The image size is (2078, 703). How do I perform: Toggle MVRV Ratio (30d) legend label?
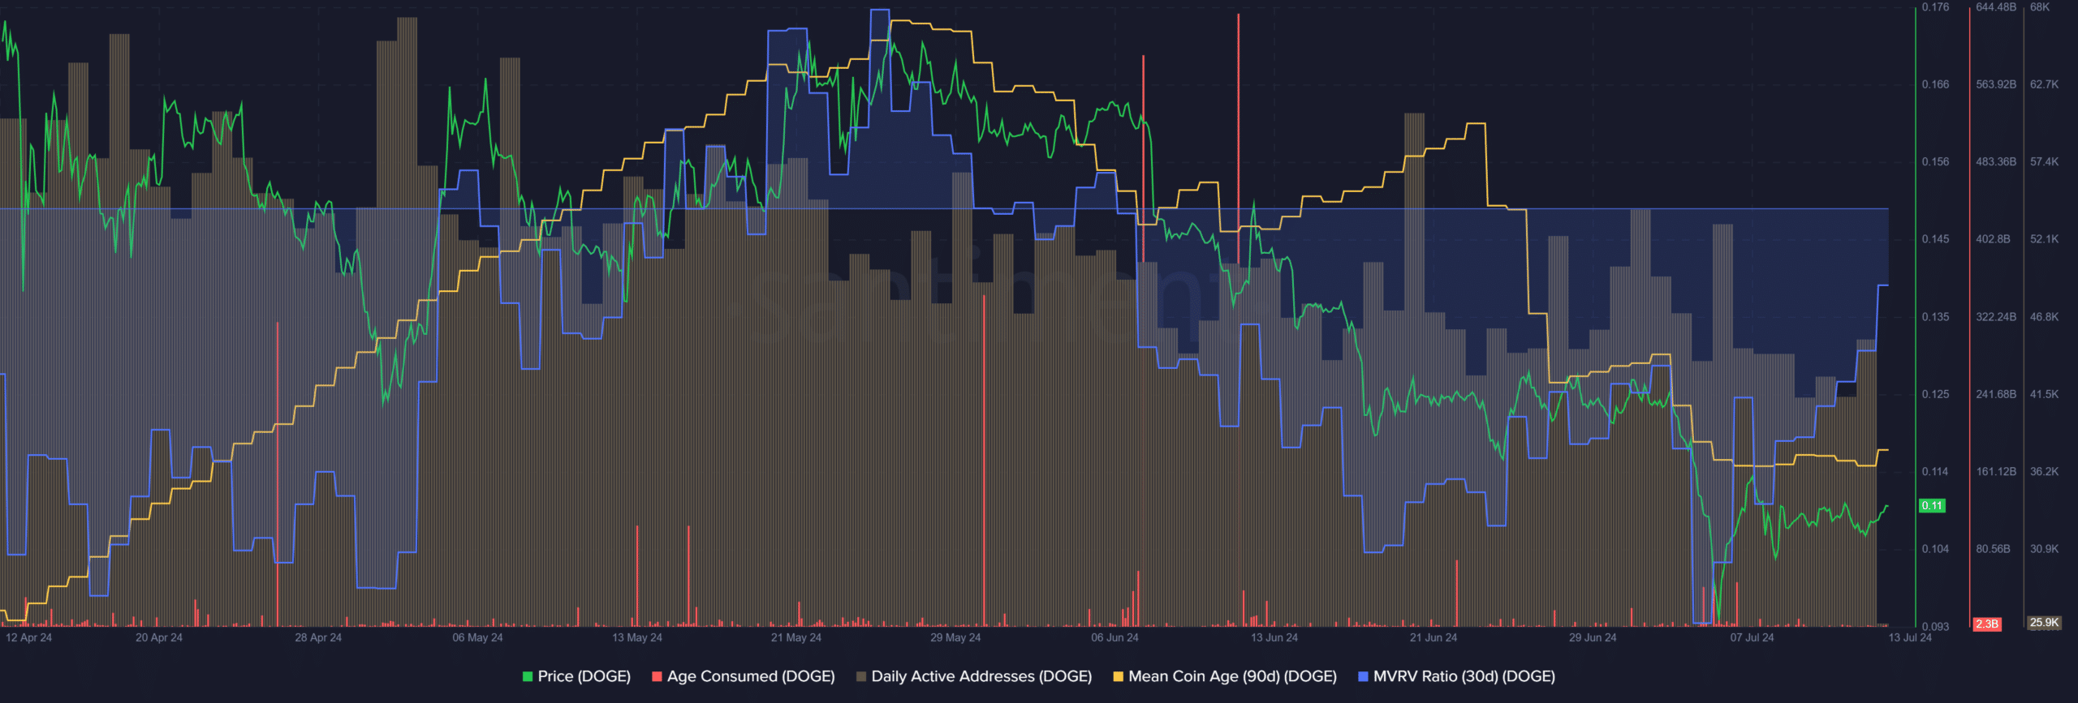[x=1464, y=676]
